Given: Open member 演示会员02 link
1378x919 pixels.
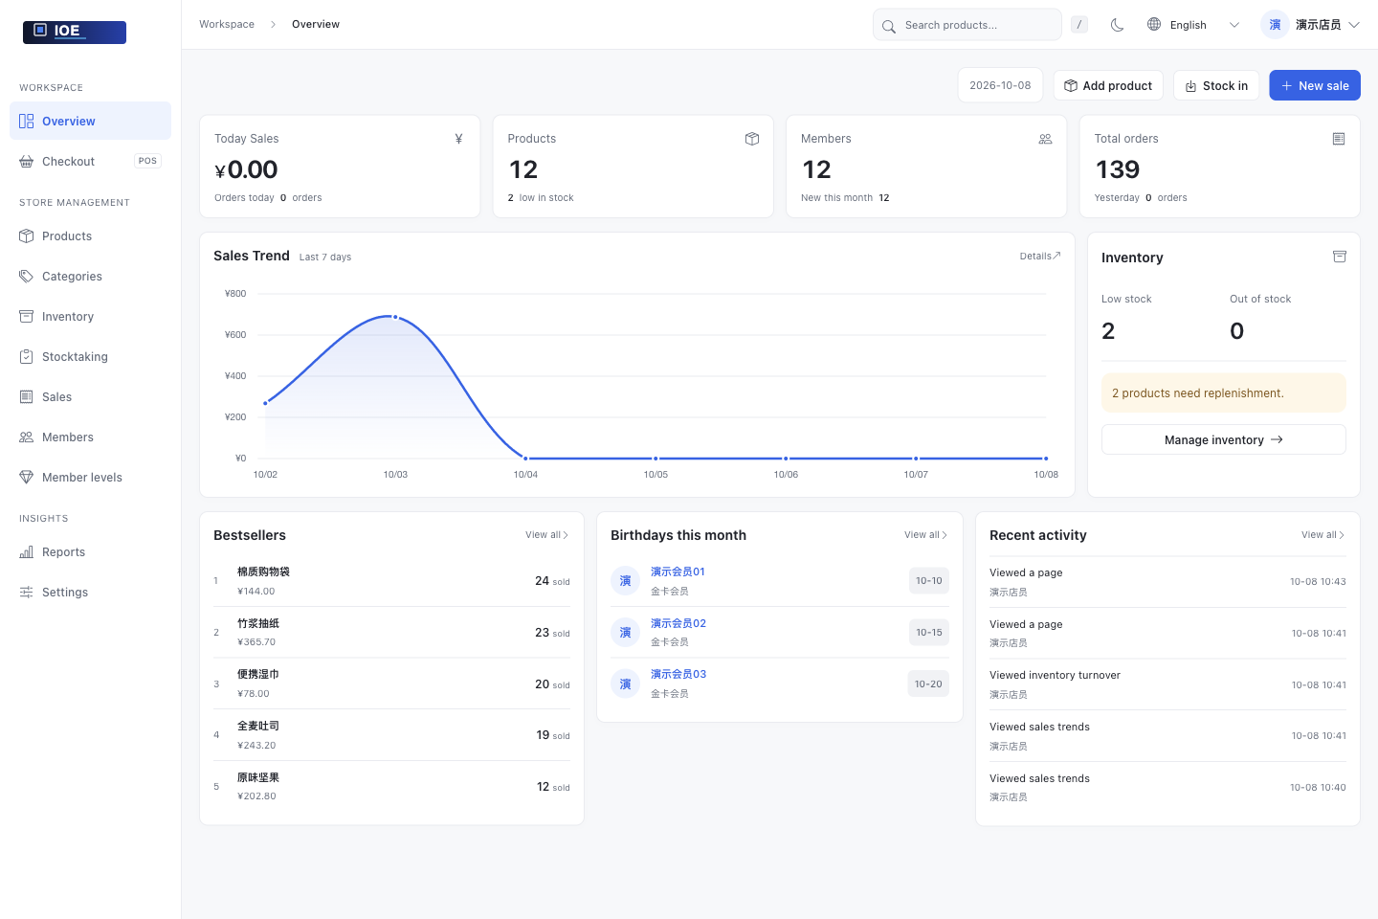Looking at the screenshot, I should click(x=678, y=623).
